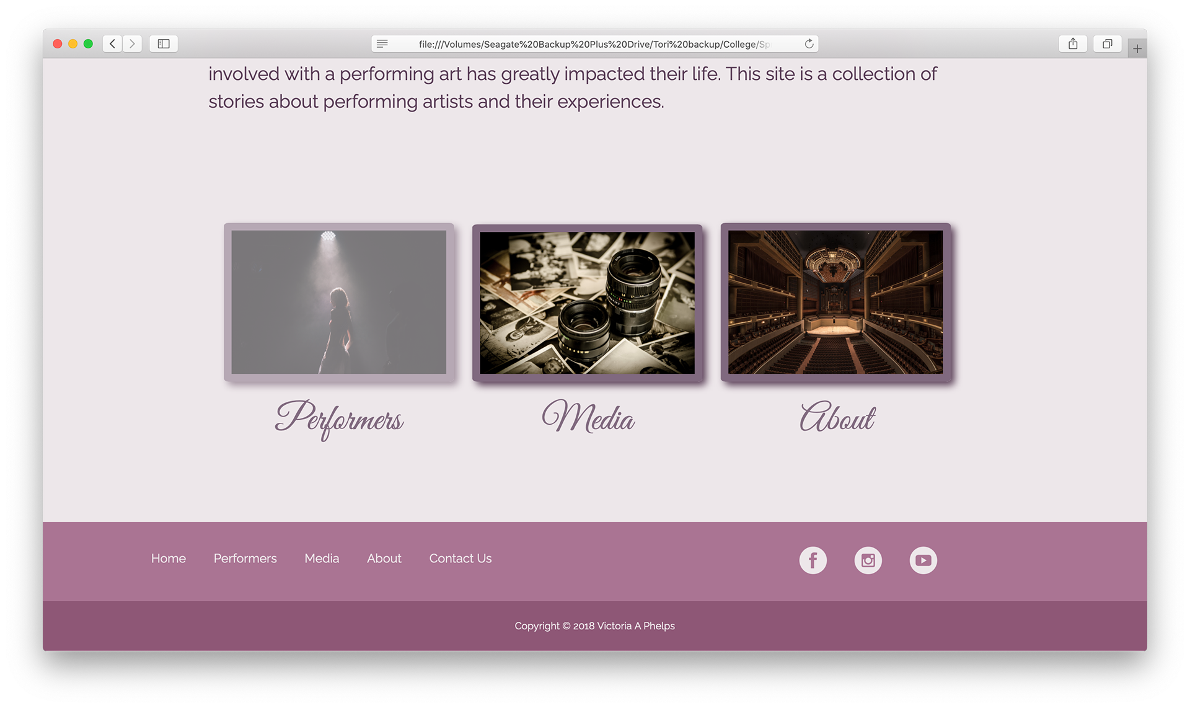Screen dimensions: 1190x708
Task: Select the script About heading link
Action: (837, 416)
